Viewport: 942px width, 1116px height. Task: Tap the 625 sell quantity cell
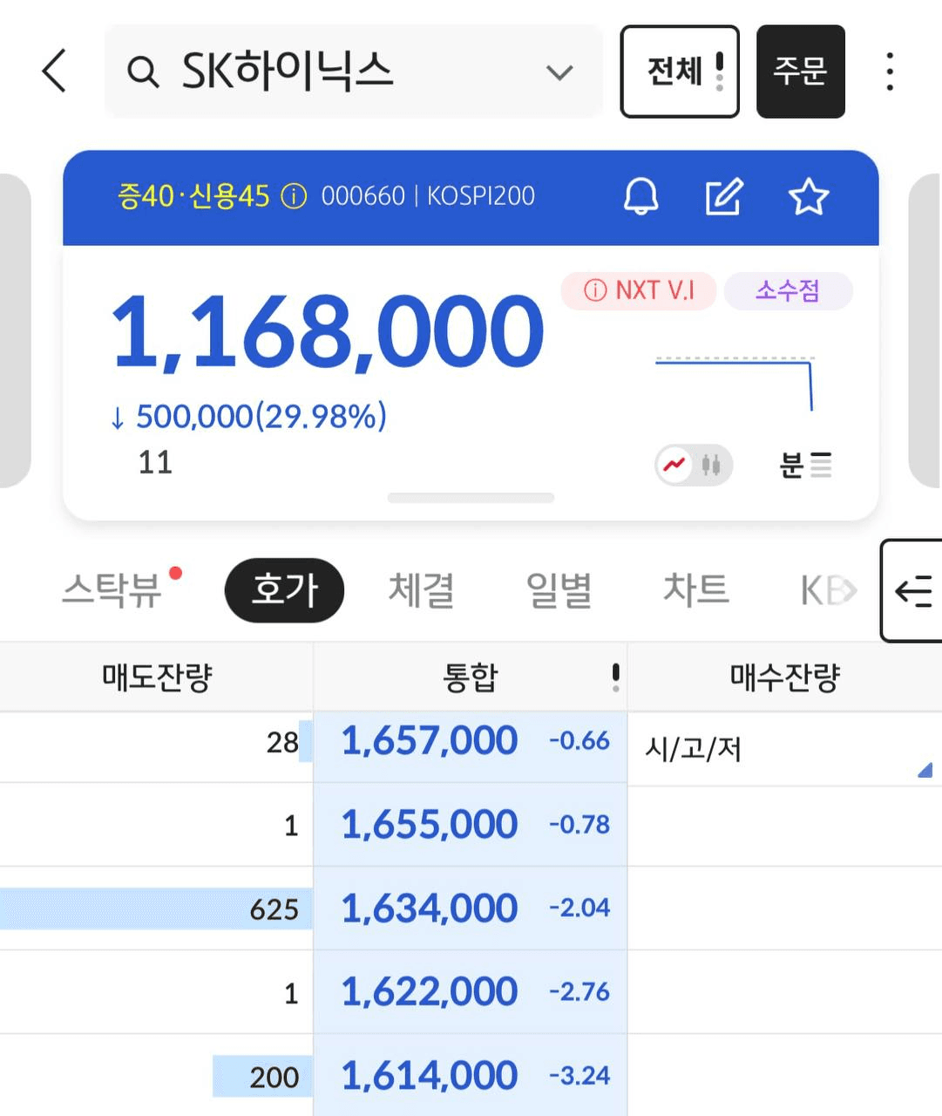point(157,908)
